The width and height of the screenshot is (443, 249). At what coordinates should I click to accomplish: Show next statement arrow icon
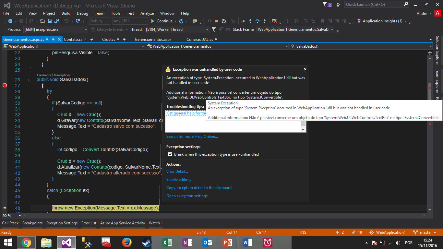[x=243, y=21]
